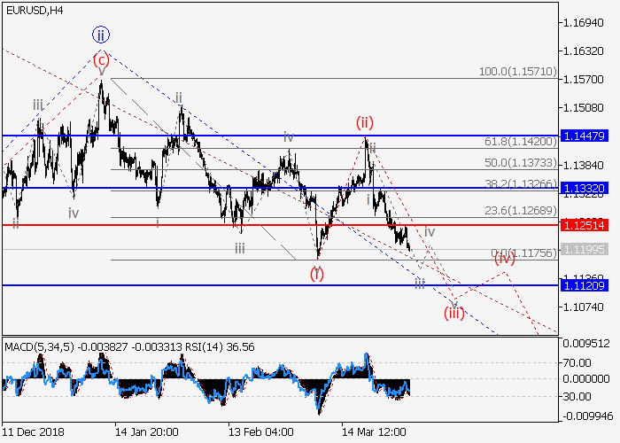The height and width of the screenshot is (443, 620).
Task: Click the 11 Dec 2018 date label
Action: pos(32,431)
